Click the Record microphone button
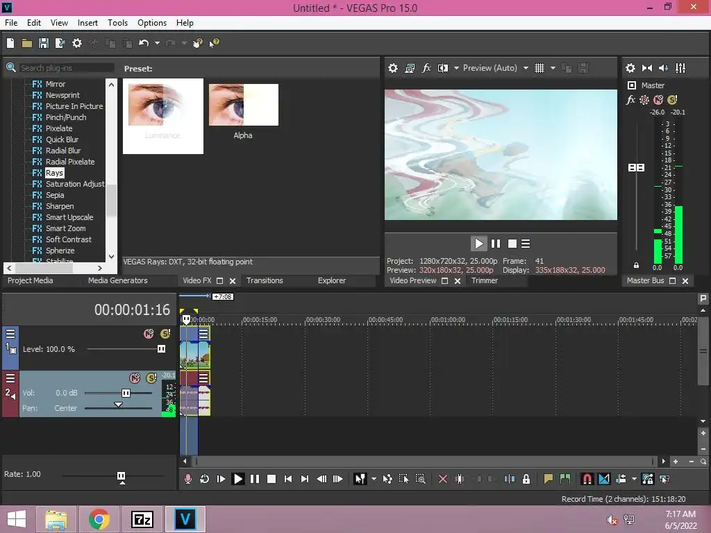This screenshot has height=533, width=711. point(187,479)
